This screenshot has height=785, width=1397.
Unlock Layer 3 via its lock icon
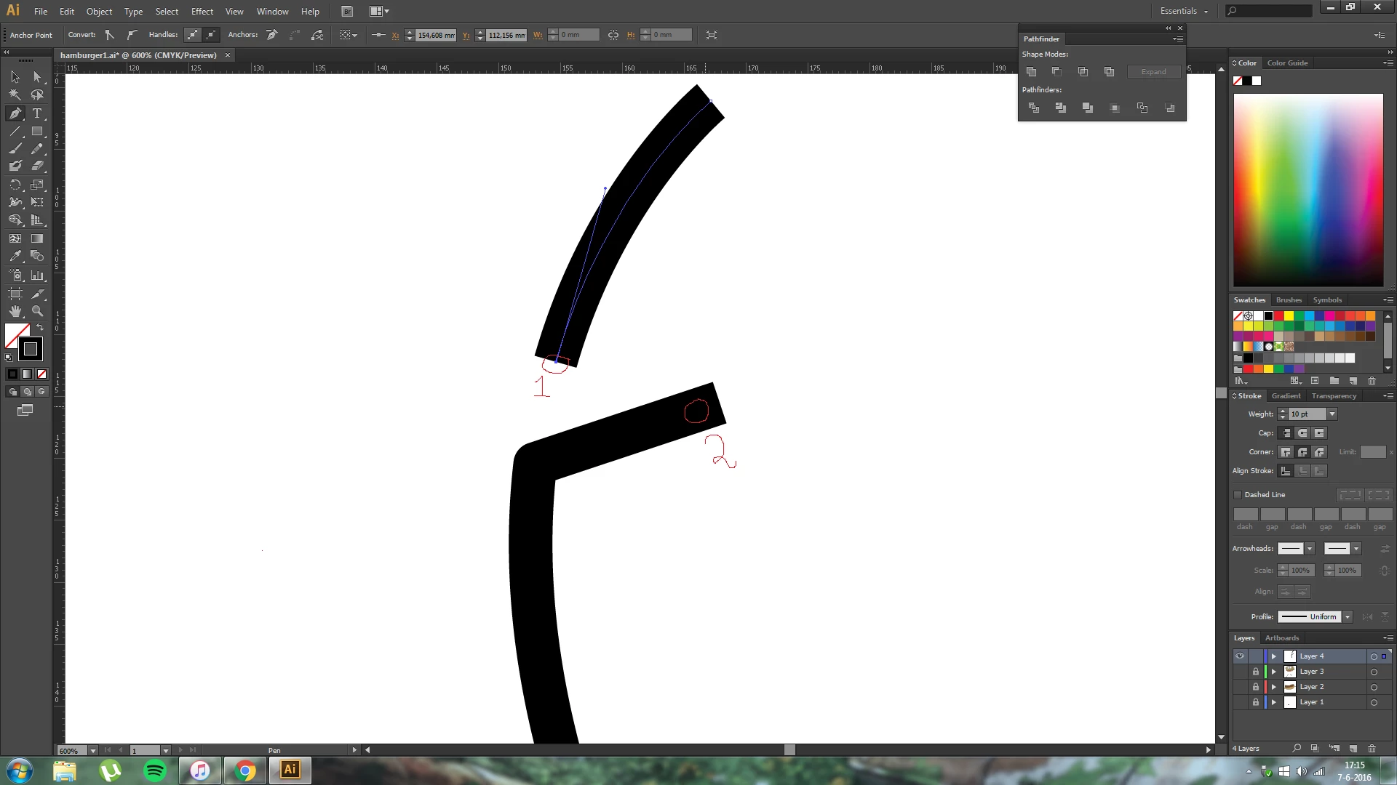coord(1255,672)
